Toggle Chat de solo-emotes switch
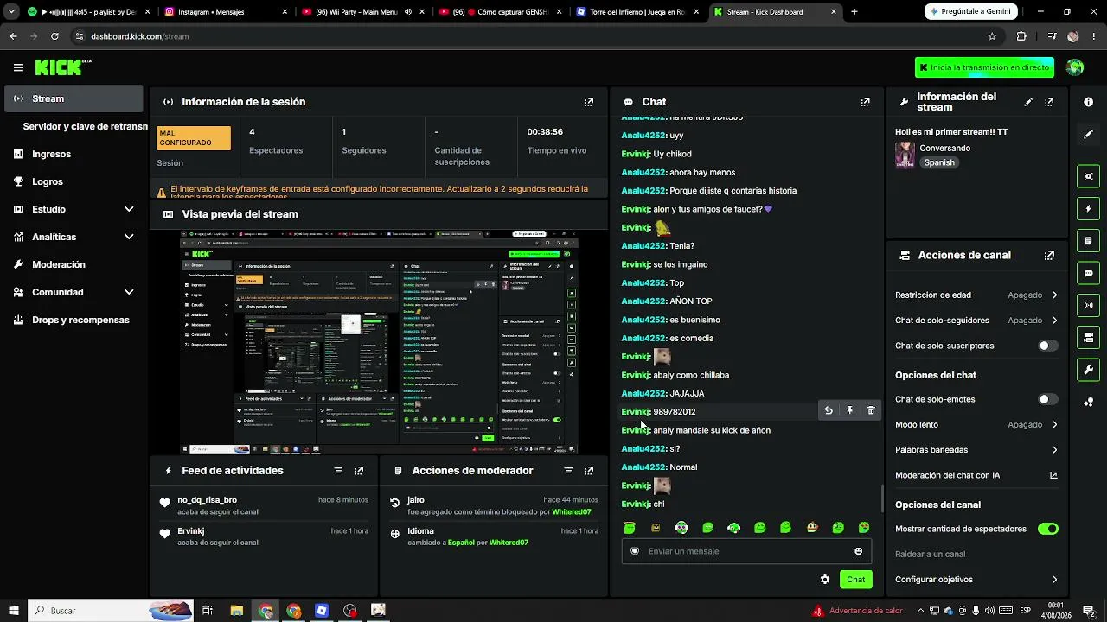1107x622 pixels. 1047,399
